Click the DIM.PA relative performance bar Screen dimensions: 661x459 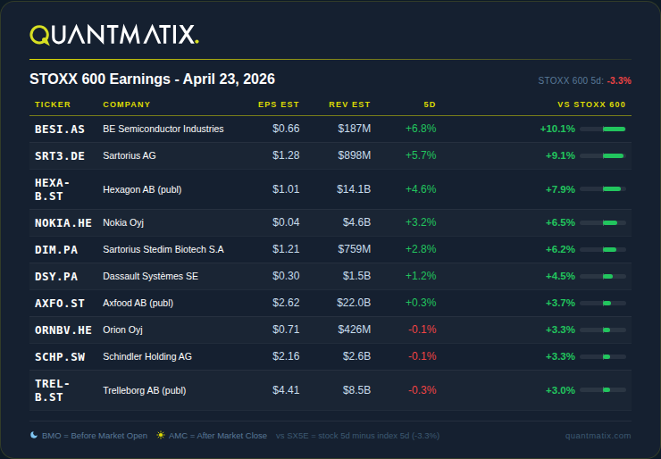603,249
